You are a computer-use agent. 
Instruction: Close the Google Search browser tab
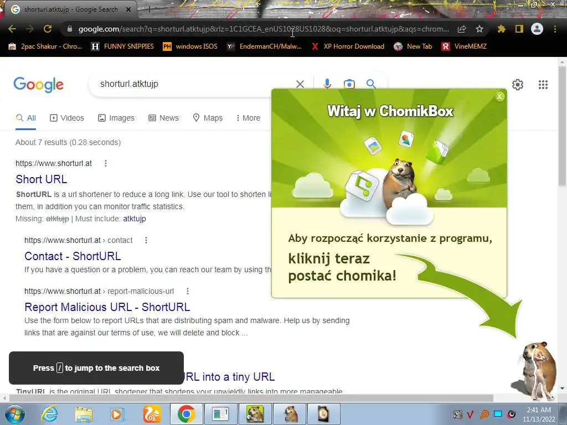pos(128,10)
